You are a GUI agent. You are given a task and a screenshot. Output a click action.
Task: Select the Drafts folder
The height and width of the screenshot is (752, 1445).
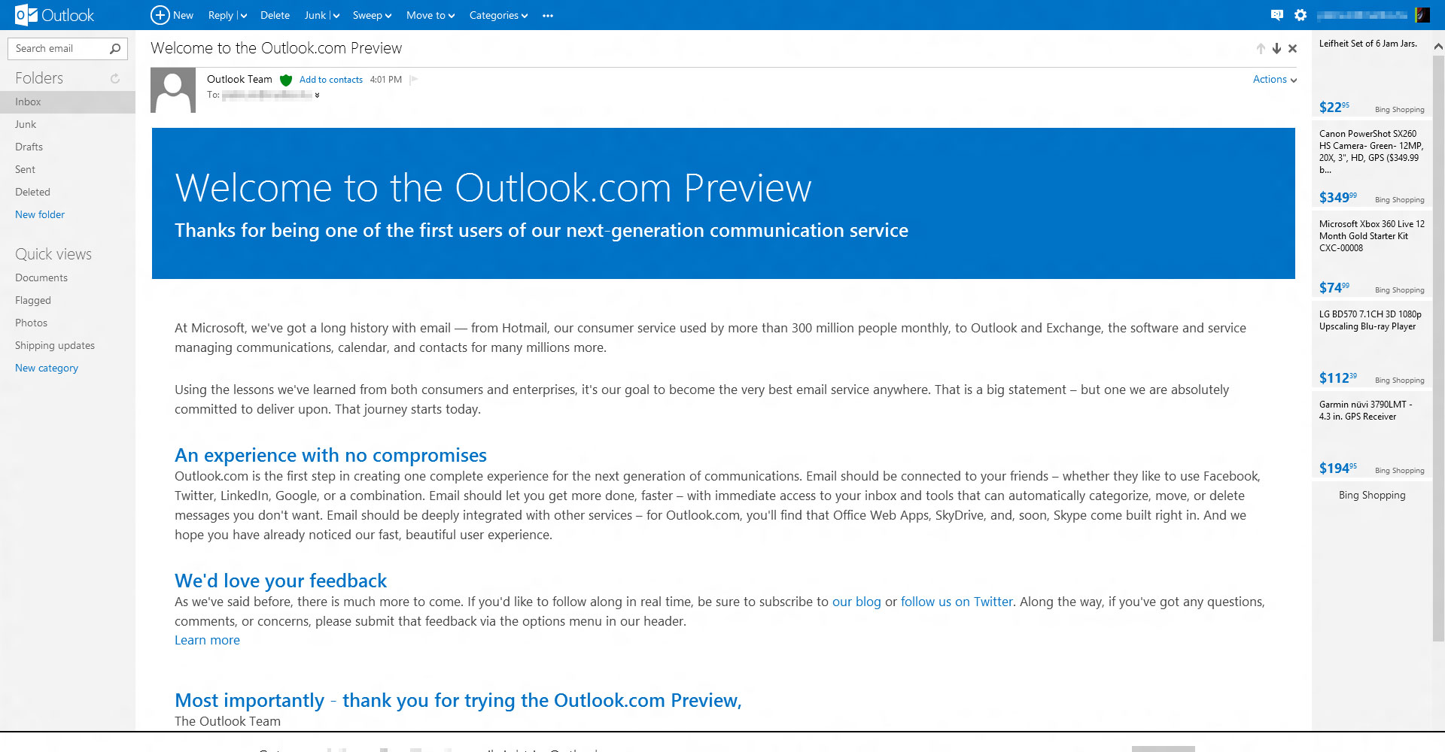[29, 147]
